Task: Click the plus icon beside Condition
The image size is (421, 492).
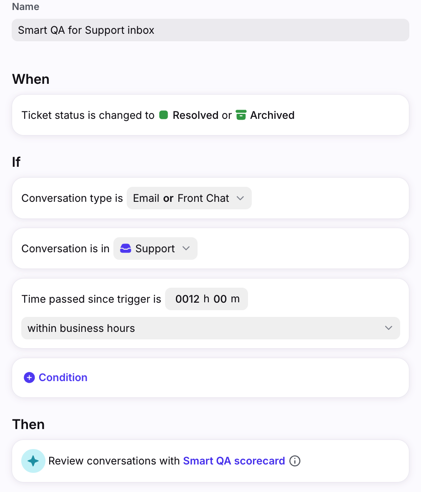Action: 29,378
